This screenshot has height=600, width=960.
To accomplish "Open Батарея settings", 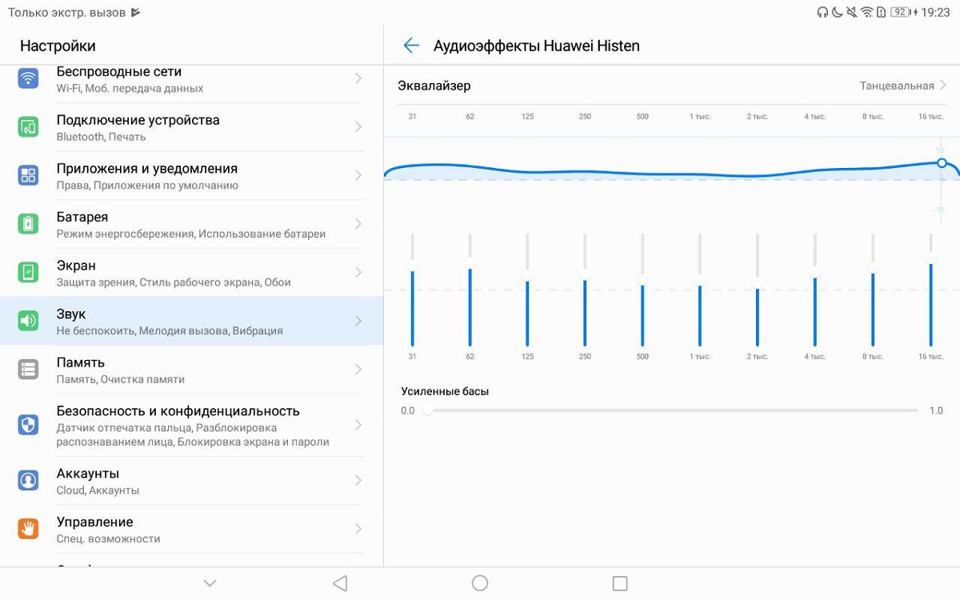I will click(192, 224).
